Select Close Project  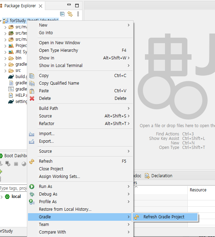pos(80,169)
